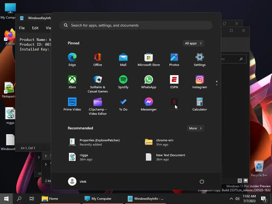Expand the hidden system tray icons
Image resolution: width=272 pixels, height=204 pixels.
tap(231, 199)
